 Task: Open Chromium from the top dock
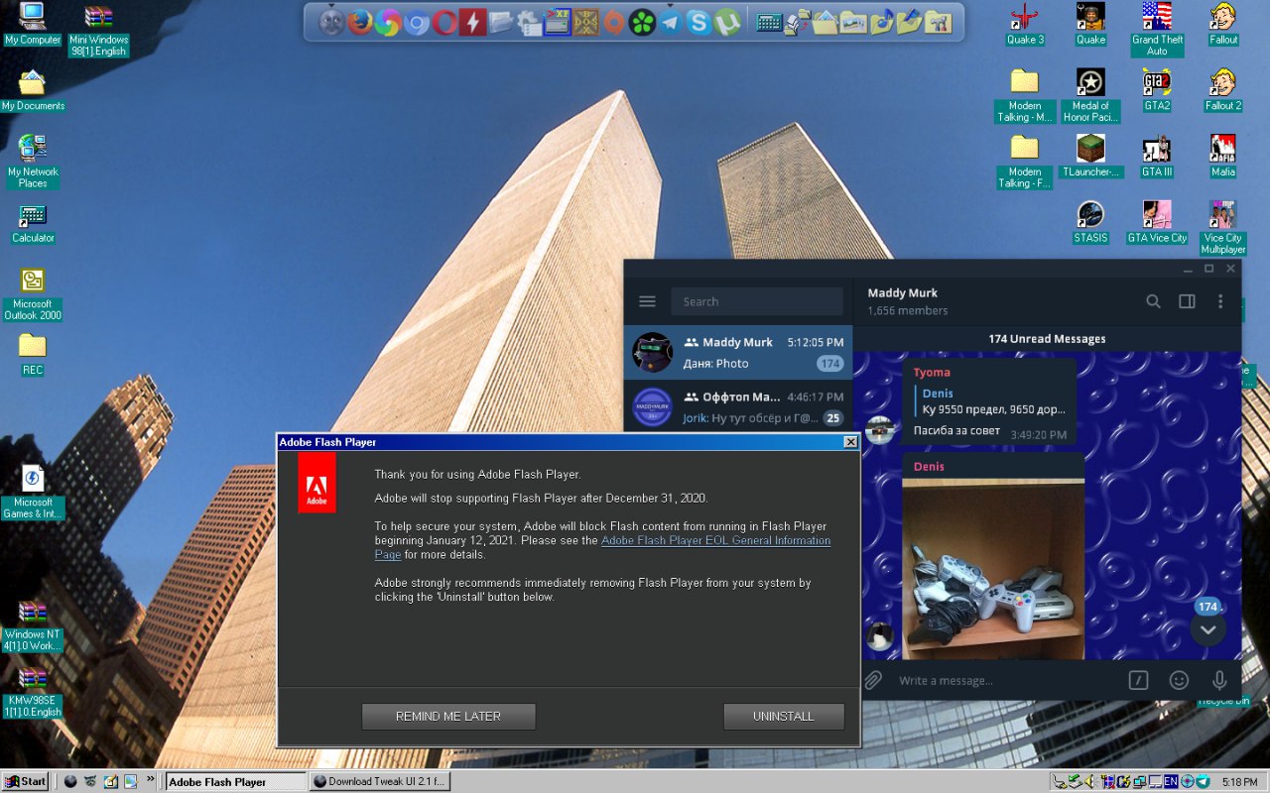tap(416, 22)
